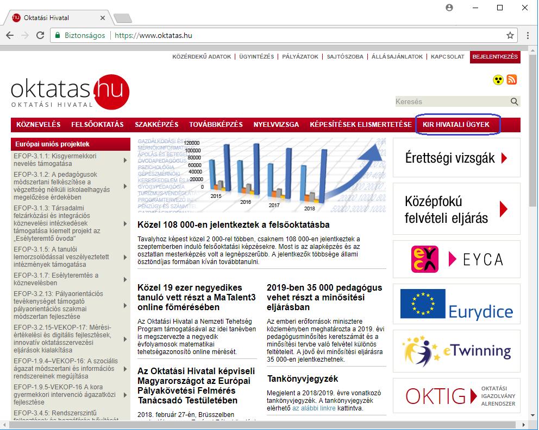The image size is (539, 430).
Task: Open Chrome three-dot menu
Action: [x=528, y=35]
